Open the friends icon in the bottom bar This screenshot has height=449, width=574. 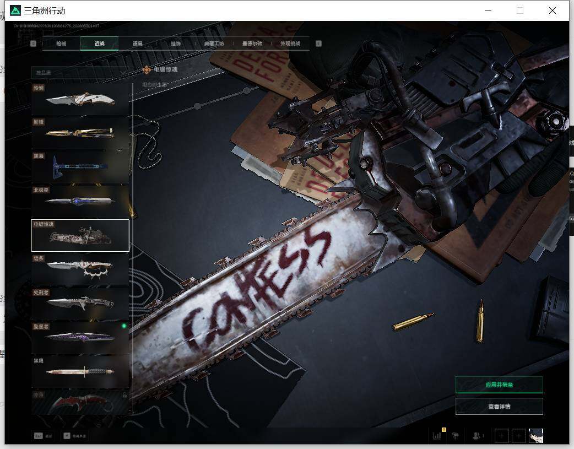[478, 435]
